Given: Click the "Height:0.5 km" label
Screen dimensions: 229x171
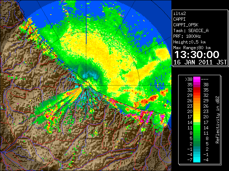Looking at the screenshot, I should pos(189,42).
